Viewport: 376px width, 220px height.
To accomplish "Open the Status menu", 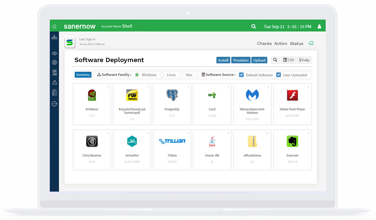I will tap(297, 44).
